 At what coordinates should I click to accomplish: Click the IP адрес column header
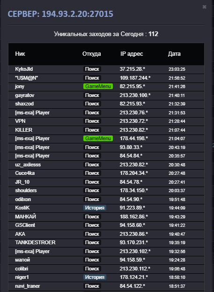click(132, 54)
